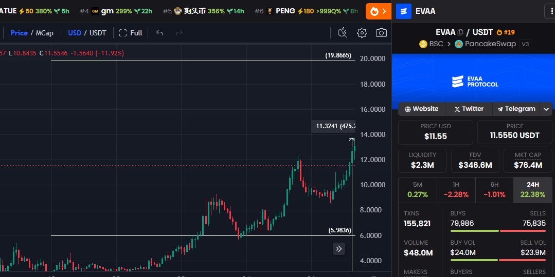
Task: Switch chart denomination to USDT
Action: pos(98,33)
